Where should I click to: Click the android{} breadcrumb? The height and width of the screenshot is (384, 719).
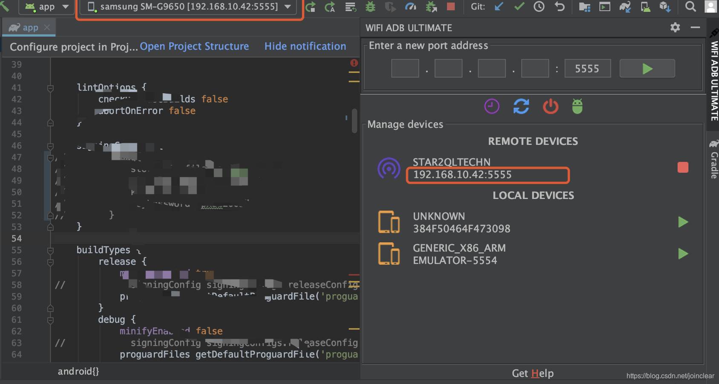point(78,371)
